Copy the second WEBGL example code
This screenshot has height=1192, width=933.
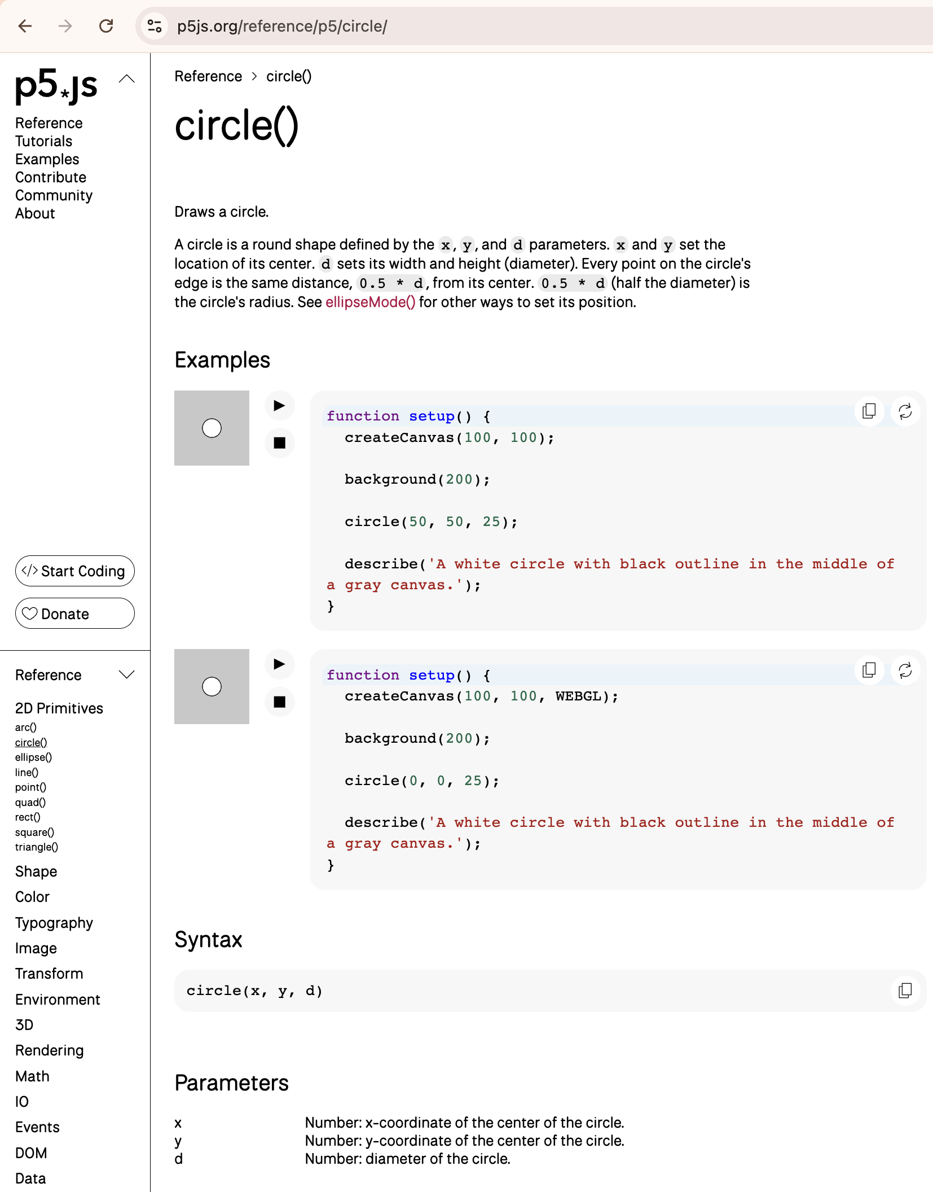[869, 670]
